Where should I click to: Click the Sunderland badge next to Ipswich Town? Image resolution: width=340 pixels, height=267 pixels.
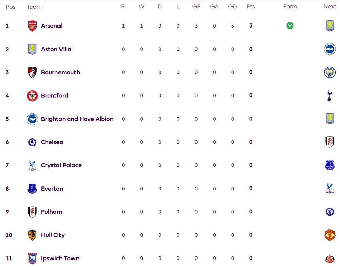point(330,258)
